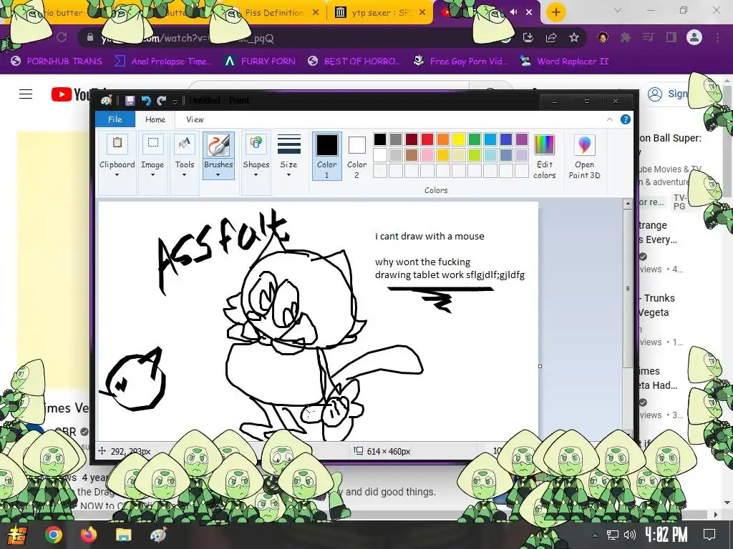Open Paint 3D
733x549 pixels.
[x=584, y=157]
